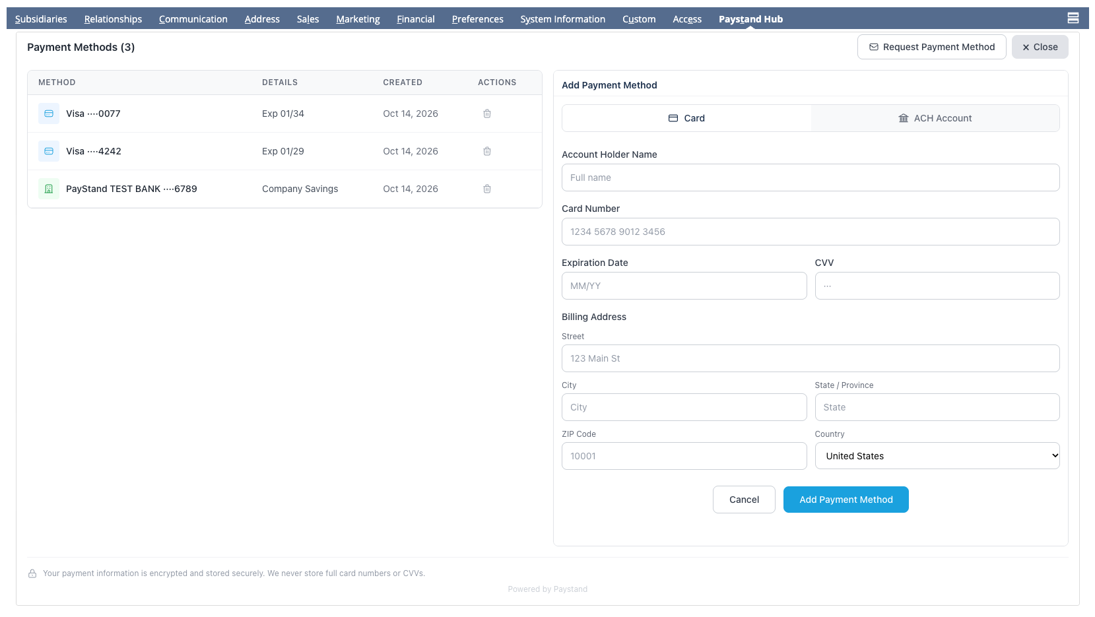Click the Powered by Paystand footer text
Image resolution: width=1095 pixels, height=617 pixels.
[x=548, y=589]
